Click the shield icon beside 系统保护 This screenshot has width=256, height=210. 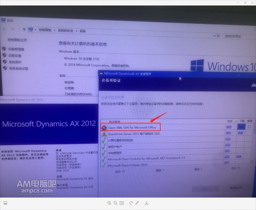[5, 62]
